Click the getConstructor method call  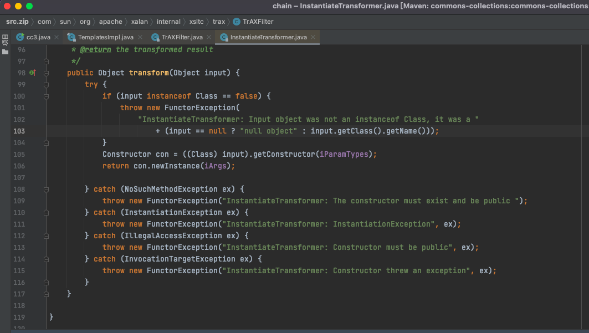[284, 154]
